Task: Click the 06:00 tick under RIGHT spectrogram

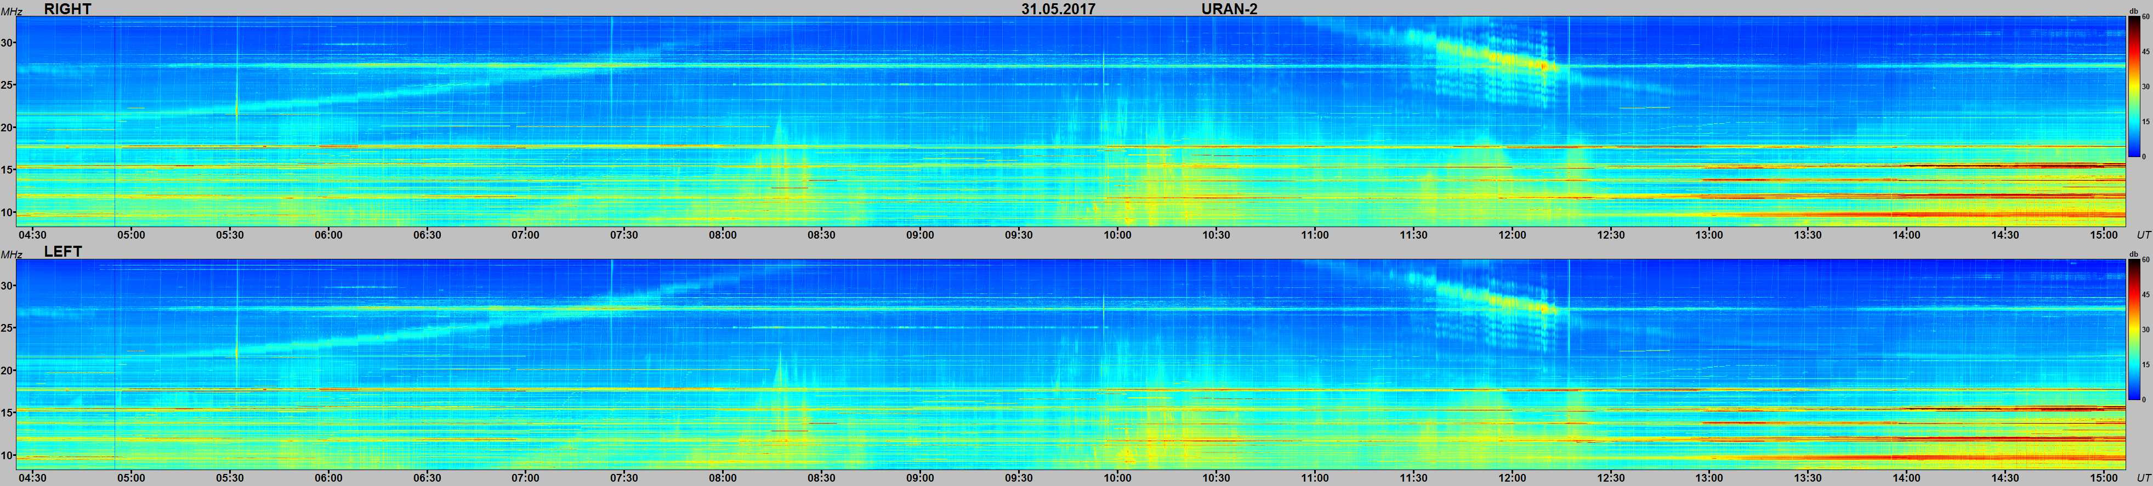Action: pyautogui.click(x=328, y=235)
